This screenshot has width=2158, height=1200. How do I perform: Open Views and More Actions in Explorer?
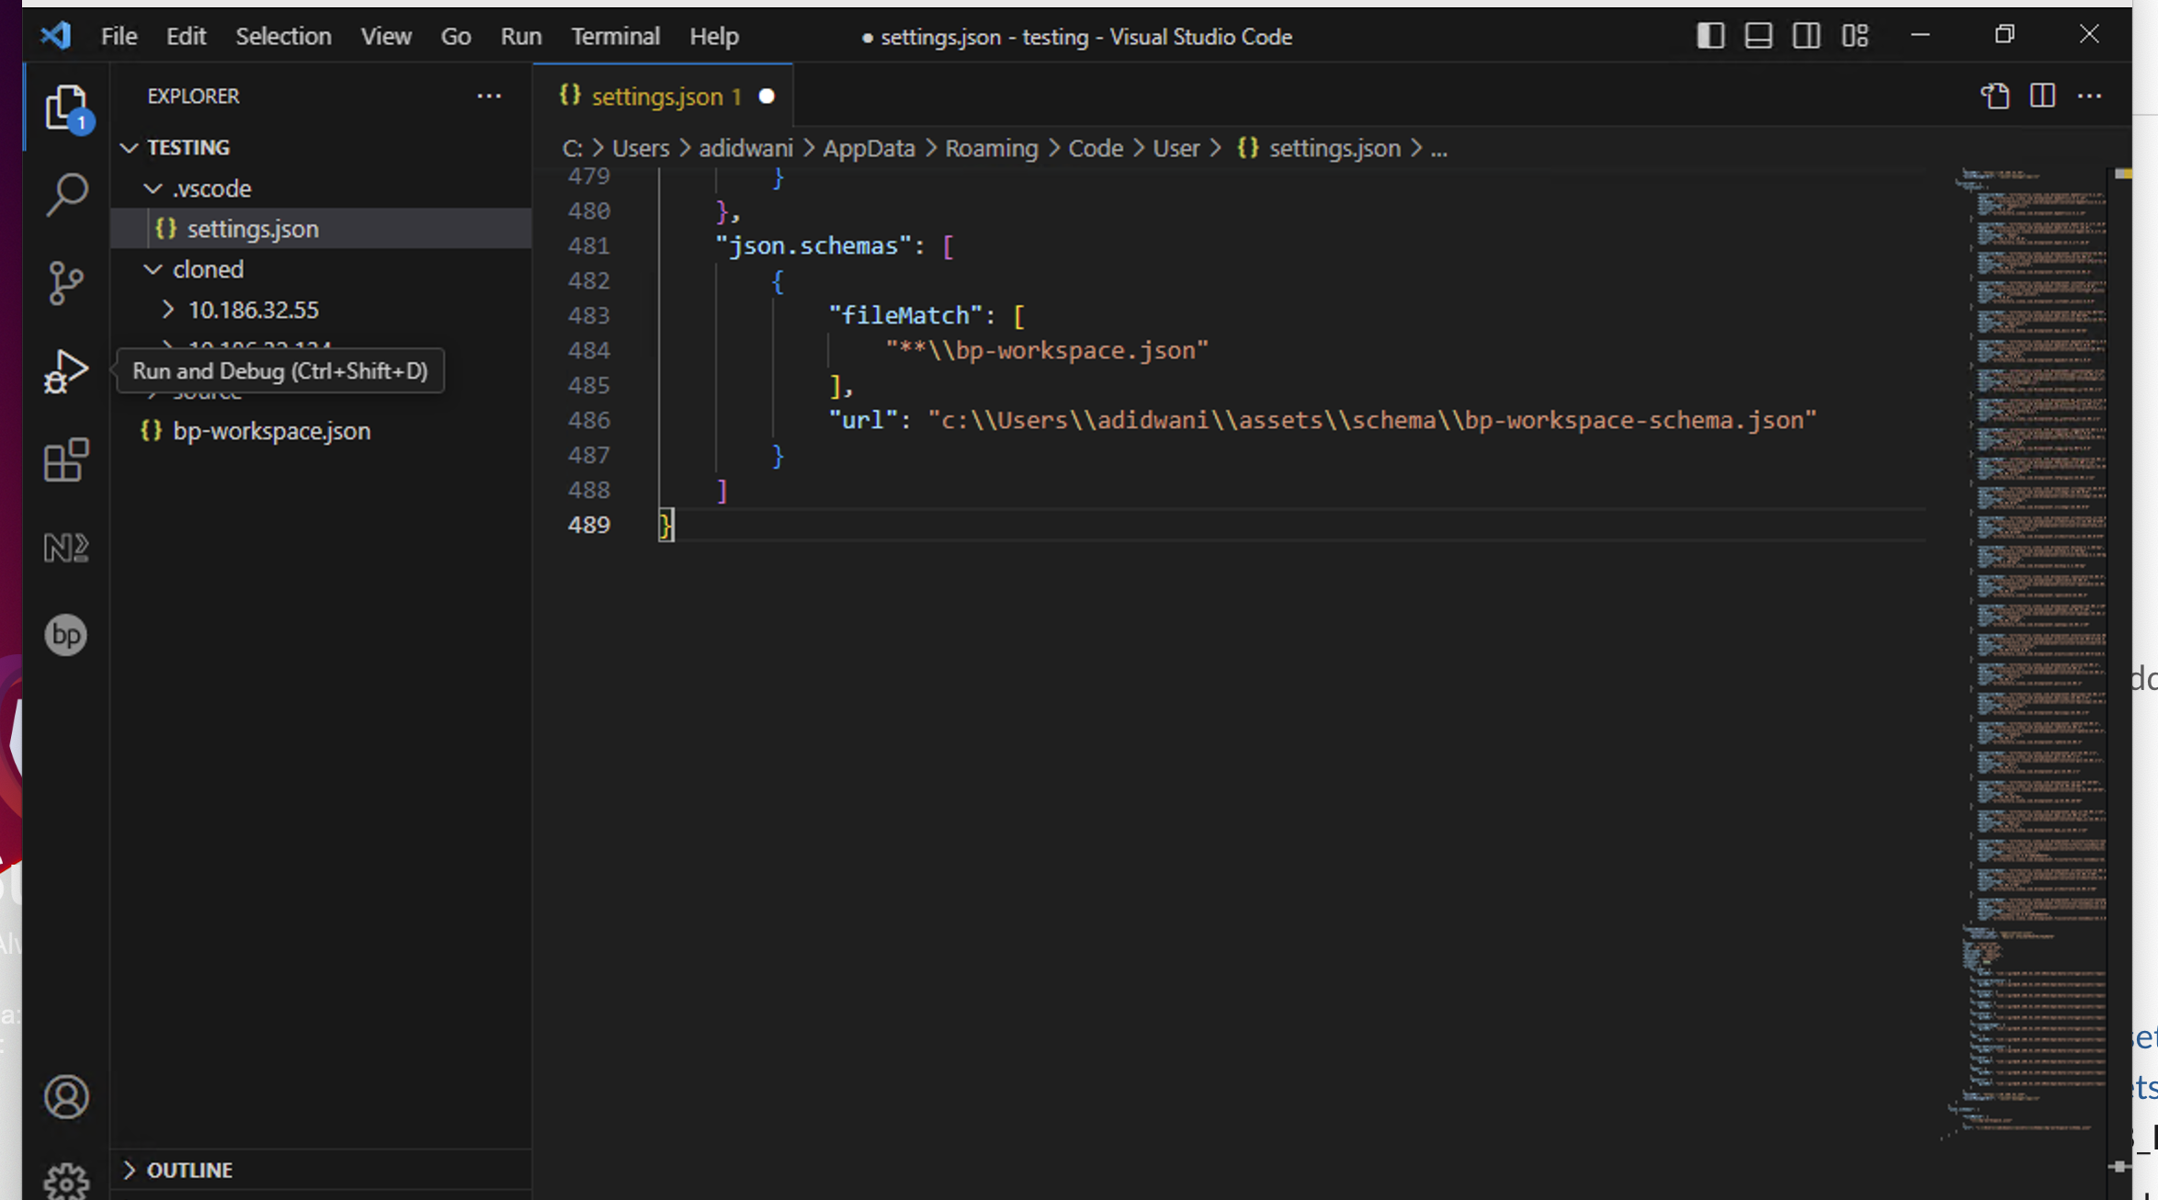[489, 96]
